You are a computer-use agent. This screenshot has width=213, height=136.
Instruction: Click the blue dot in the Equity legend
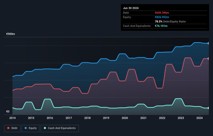(x=26, y=128)
